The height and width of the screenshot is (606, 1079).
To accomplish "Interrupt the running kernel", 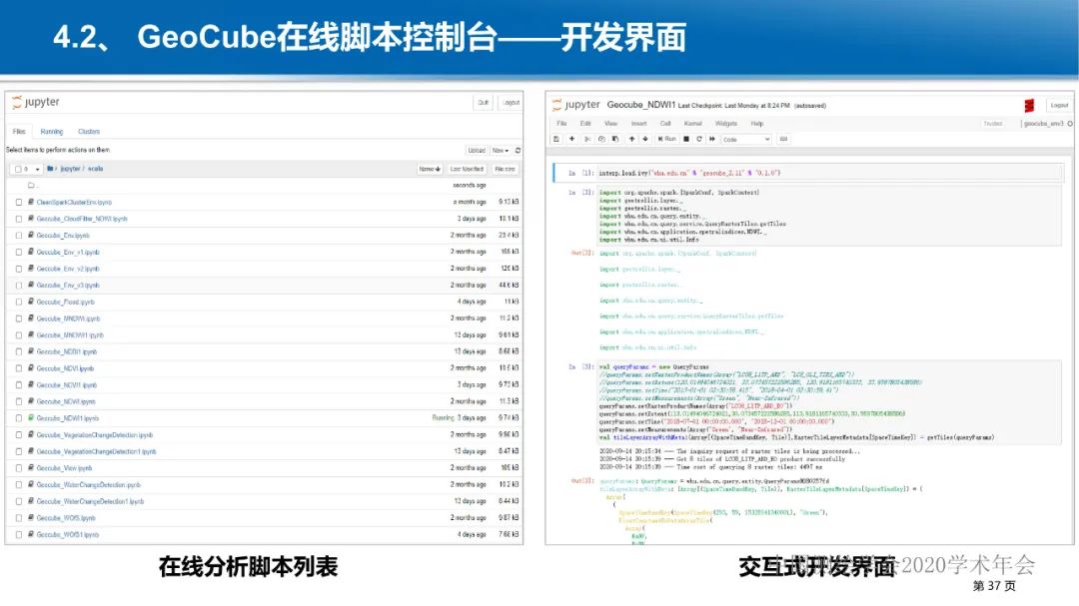I will coord(685,139).
